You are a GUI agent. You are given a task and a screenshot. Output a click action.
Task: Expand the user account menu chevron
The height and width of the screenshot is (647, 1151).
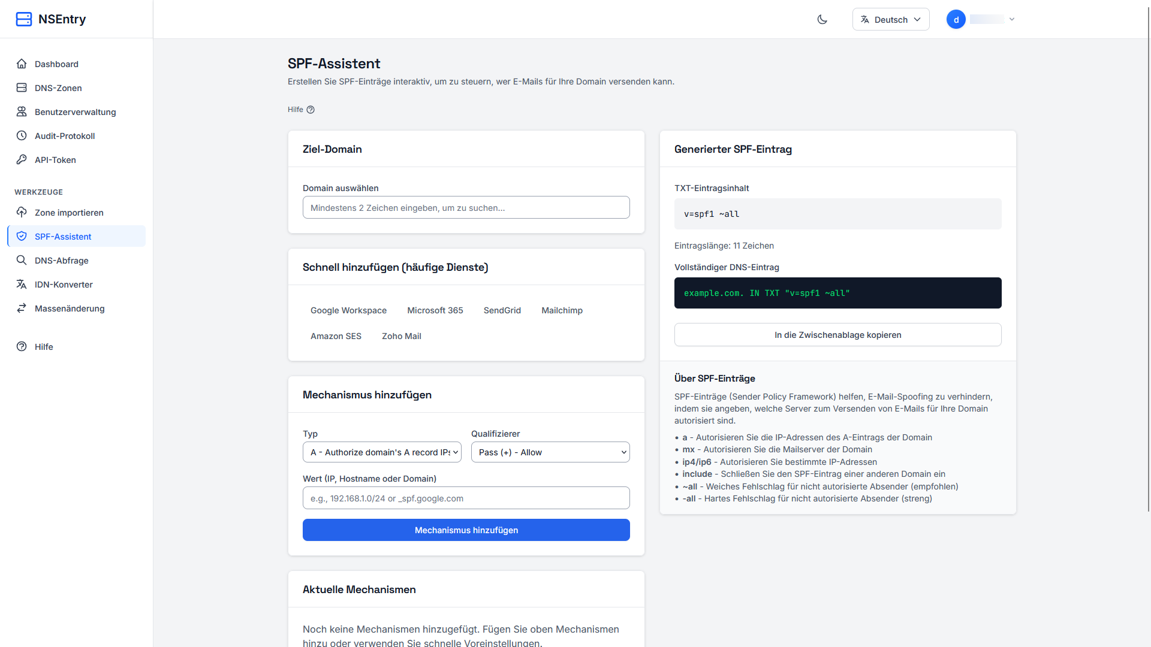[1012, 19]
